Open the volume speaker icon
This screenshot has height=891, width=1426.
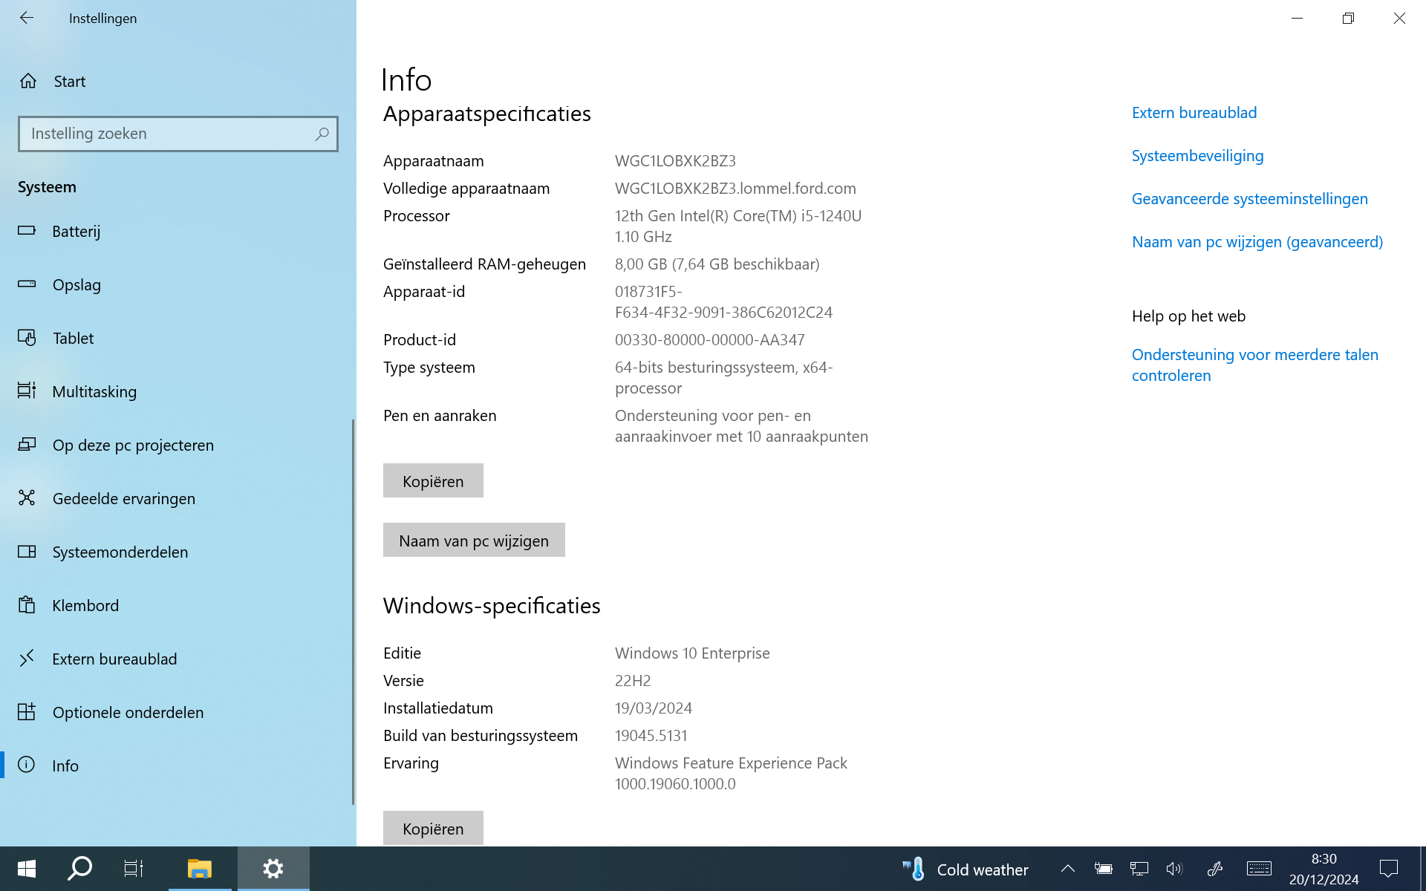pos(1174,869)
